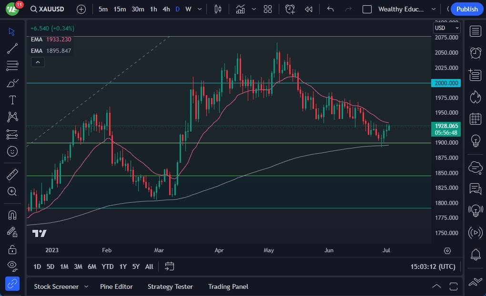The height and width of the screenshot is (296, 486).
Task: Expand the Stock Screener dropdown arrow
Action: click(86, 286)
